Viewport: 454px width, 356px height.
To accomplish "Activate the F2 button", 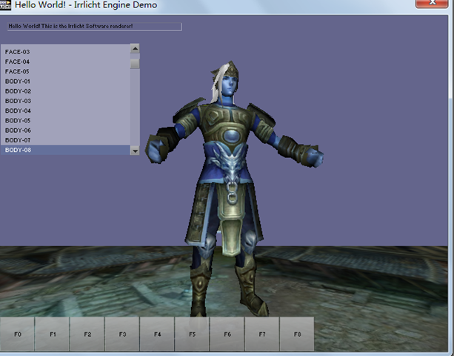I will [87, 334].
